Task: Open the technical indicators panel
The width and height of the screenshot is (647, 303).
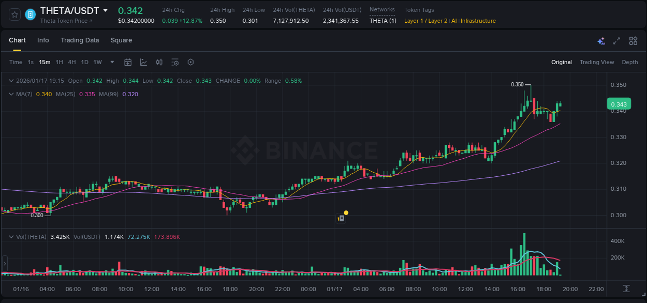Action: pos(159,62)
